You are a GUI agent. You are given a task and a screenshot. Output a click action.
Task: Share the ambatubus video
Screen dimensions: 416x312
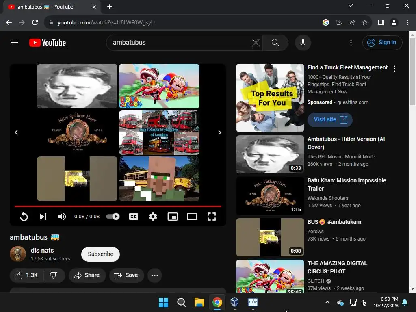[x=87, y=275]
